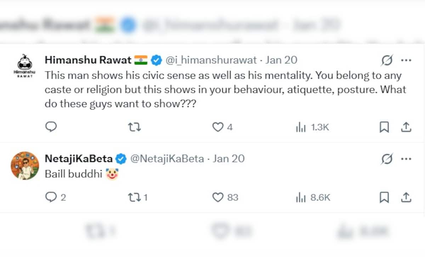The height and width of the screenshot is (261, 425).
Task: Open the more options menu on Himanshu's tweet
Action: tap(406, 60)
